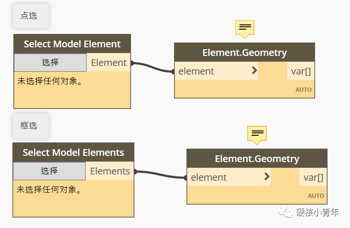
Task: Expand the element input chevron on the 点选 Element.Geometry node
Action: pos(254,71)
